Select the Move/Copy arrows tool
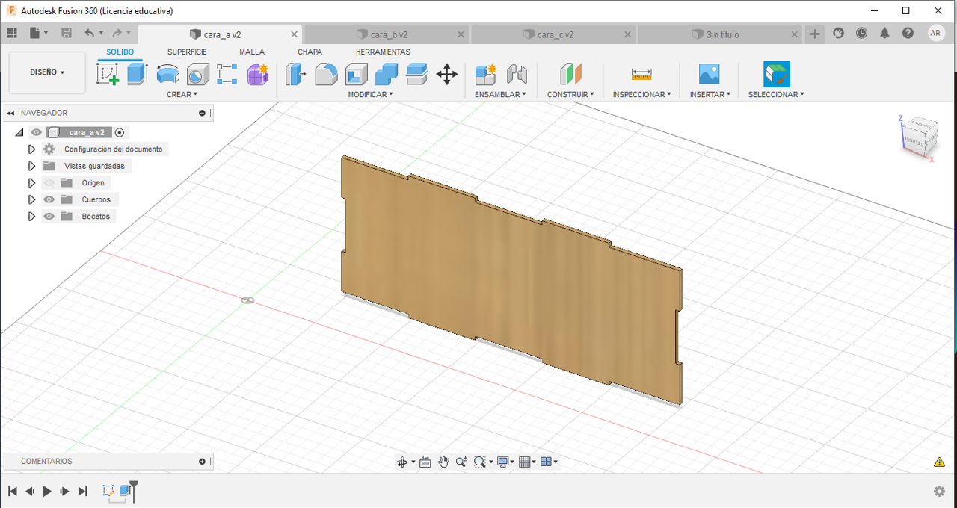The image size is (957, 508). (x=446, y=74)
